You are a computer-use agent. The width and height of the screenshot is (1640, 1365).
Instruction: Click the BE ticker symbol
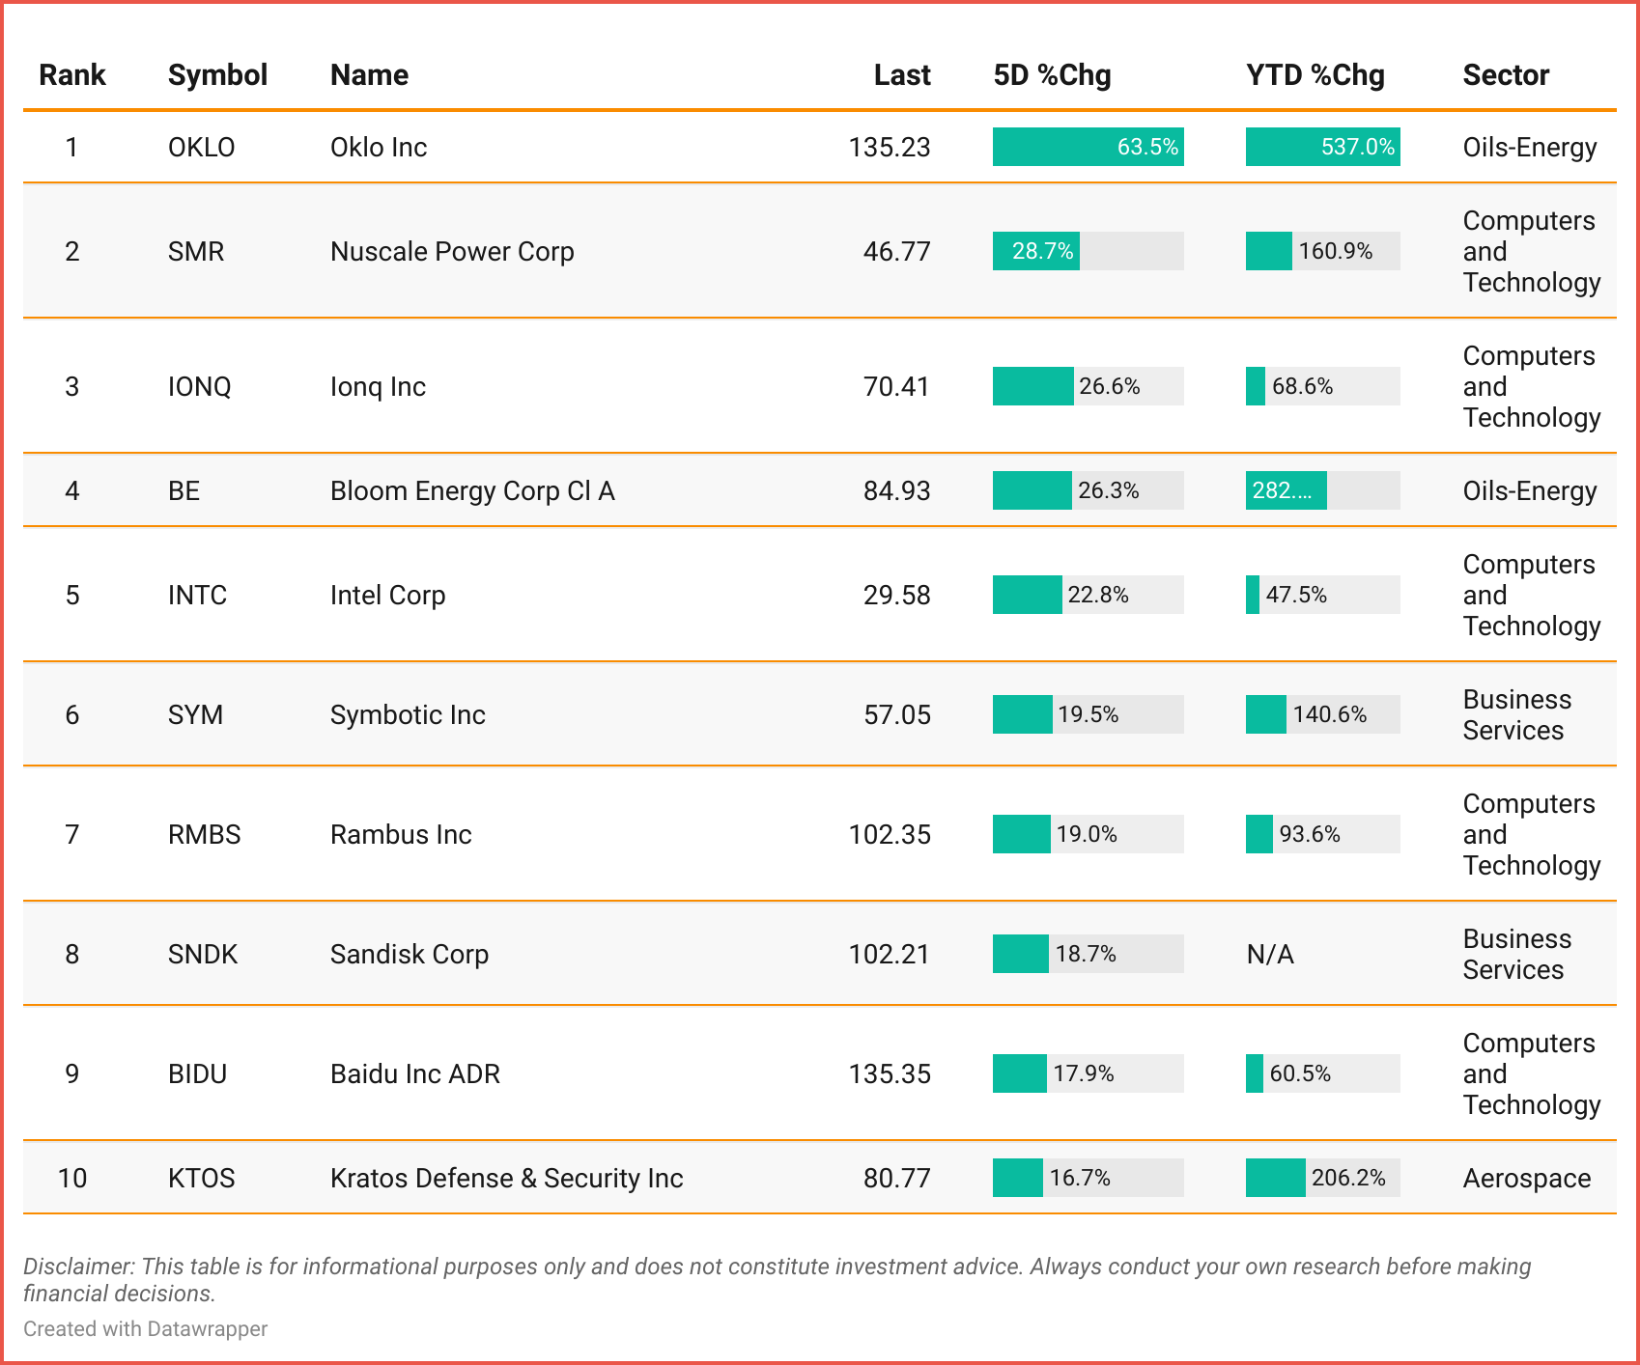pyautogui.click(x=184, y=490)
